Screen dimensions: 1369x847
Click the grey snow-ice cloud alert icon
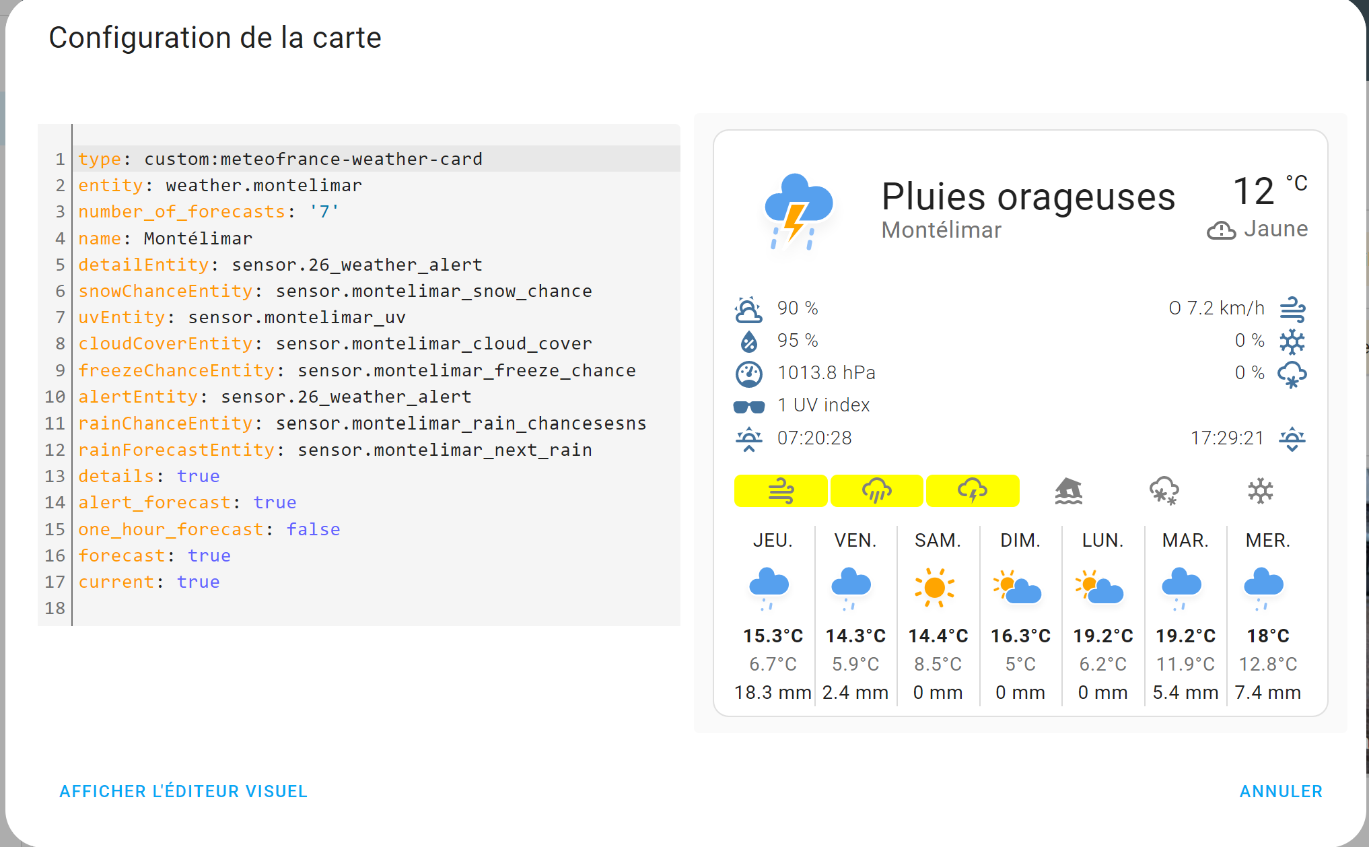1164,491
